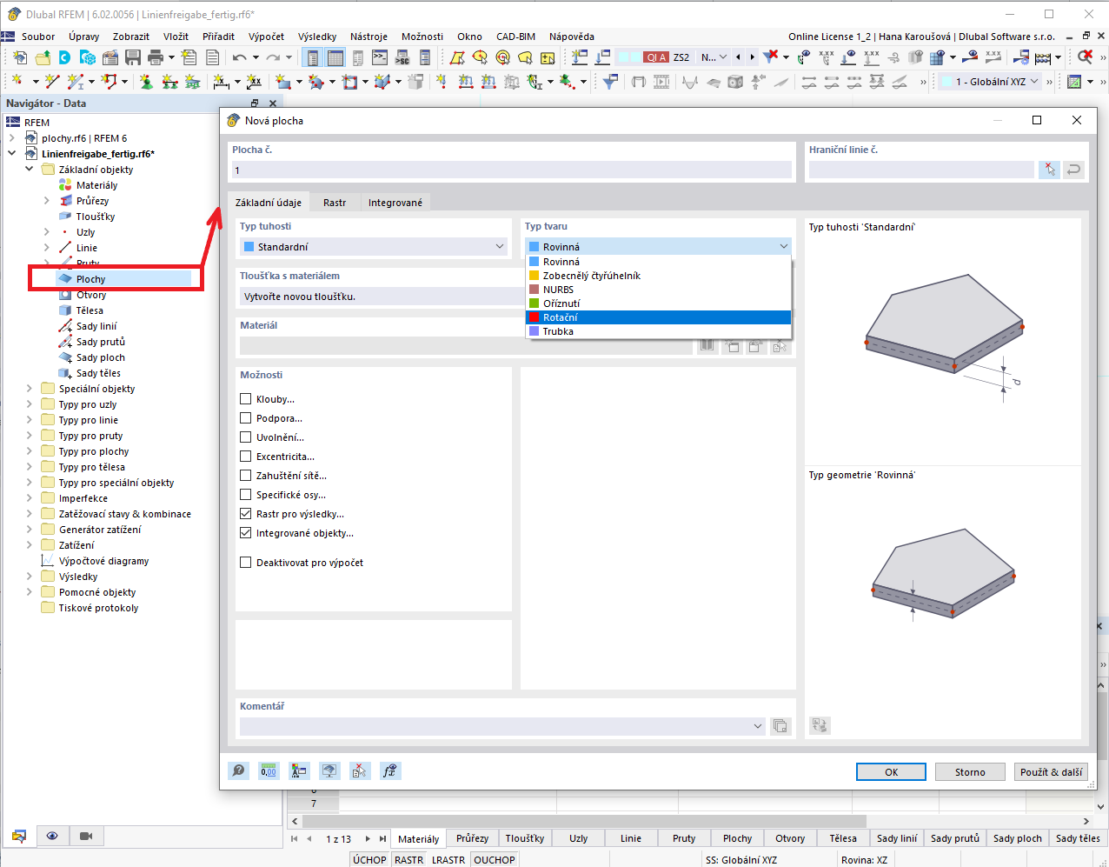Click the Použít & další button
This screenshot has height=867, width=1109.
pos(1051,771)
